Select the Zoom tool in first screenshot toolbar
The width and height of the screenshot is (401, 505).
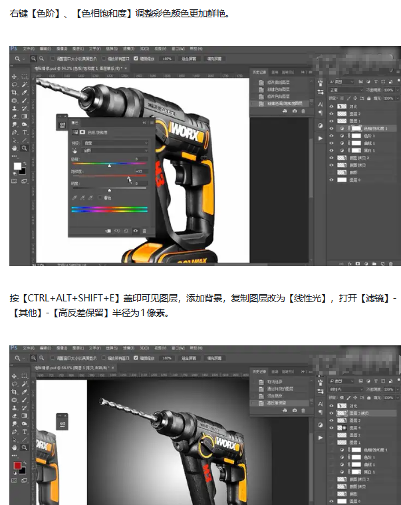point(25,148)
